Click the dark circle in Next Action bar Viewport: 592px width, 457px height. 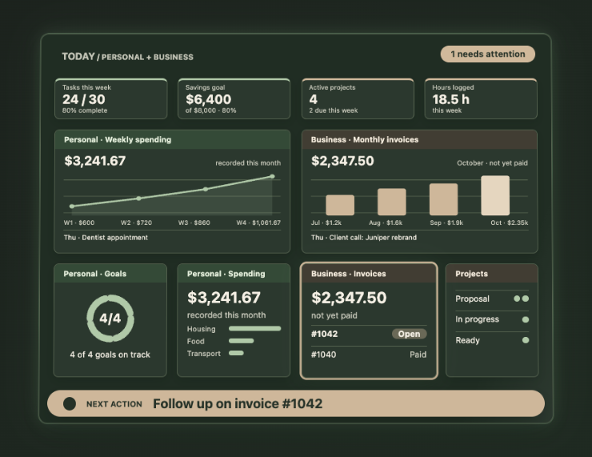coord(70,403)
